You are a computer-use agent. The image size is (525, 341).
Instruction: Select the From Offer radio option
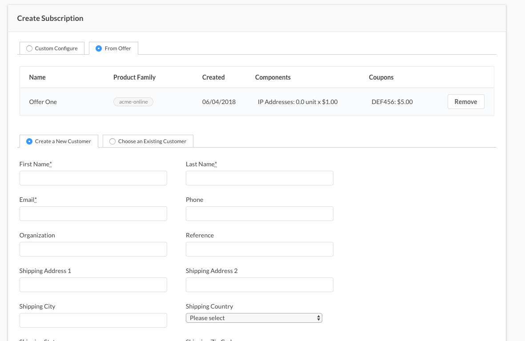point(99,48)
